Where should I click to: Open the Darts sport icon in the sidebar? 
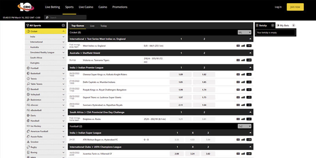pyautogui.click(x=28, y=115)
